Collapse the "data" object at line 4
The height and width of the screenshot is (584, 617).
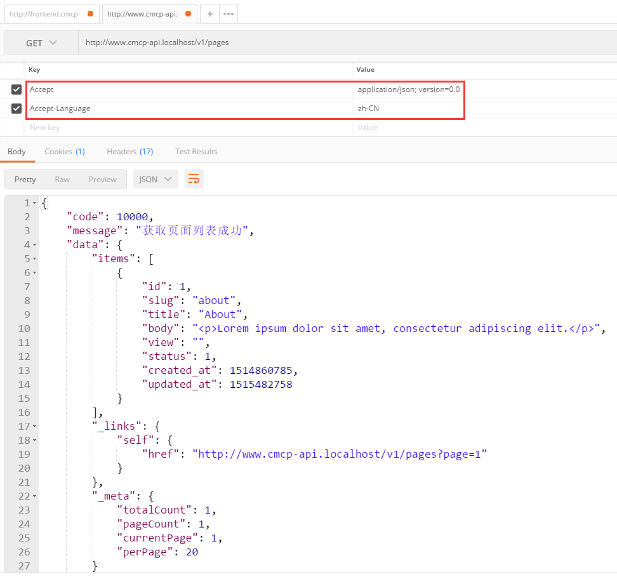[34, 245]
